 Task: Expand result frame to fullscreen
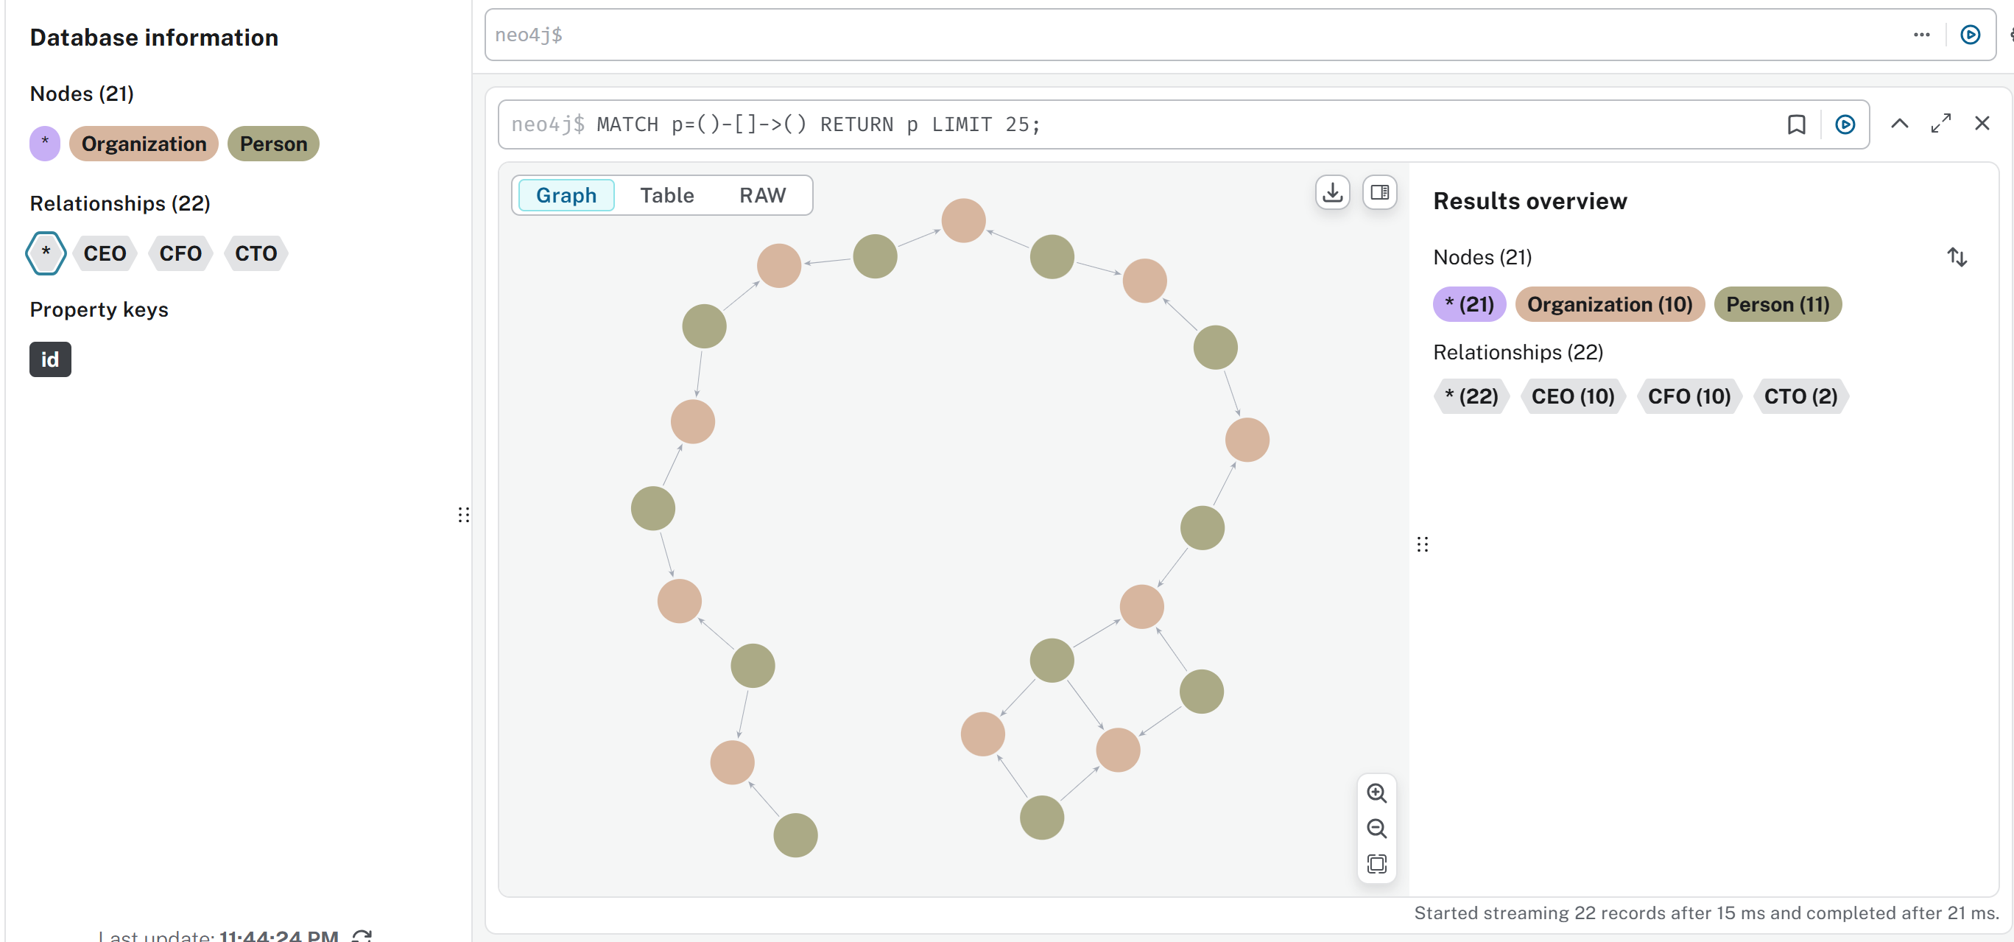click(1940, 124)
